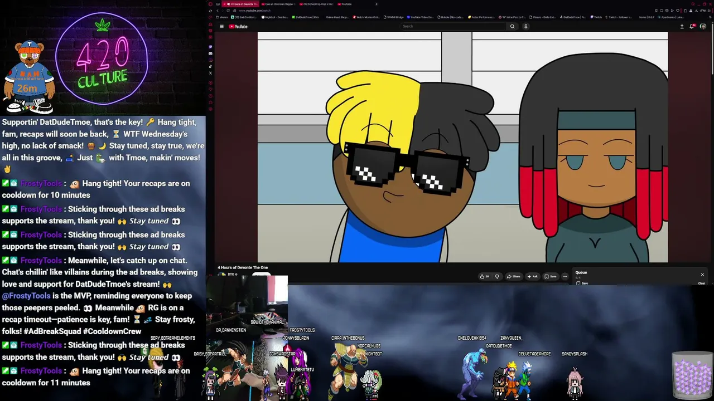Click the video player to pause playback

(462, 147)
